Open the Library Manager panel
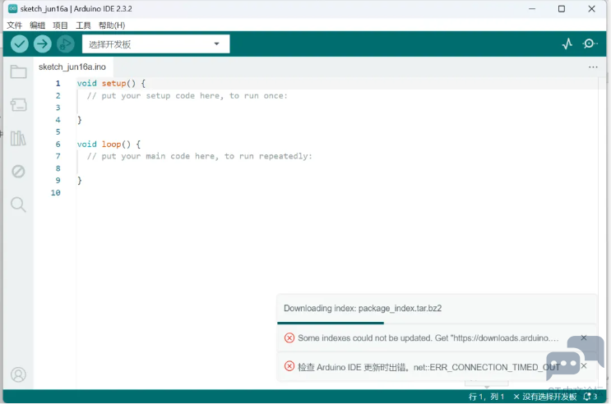611x404 pixels. [x=18, y=138]
